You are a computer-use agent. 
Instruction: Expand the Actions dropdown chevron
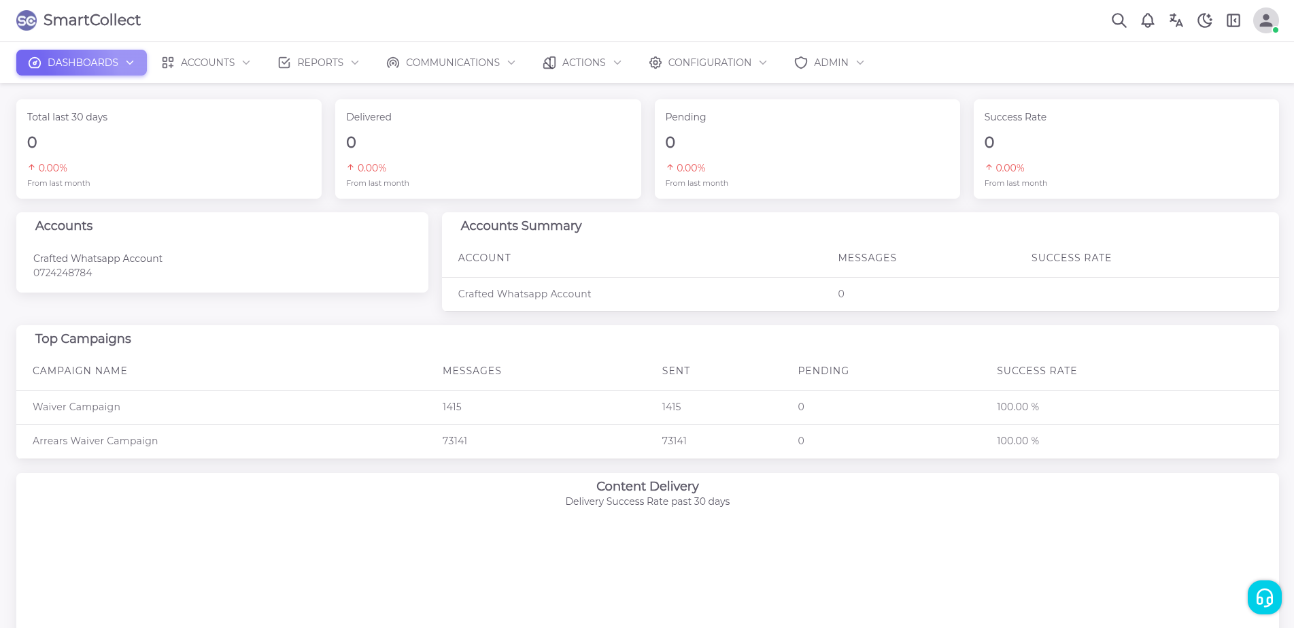click(x=617, y=63)
